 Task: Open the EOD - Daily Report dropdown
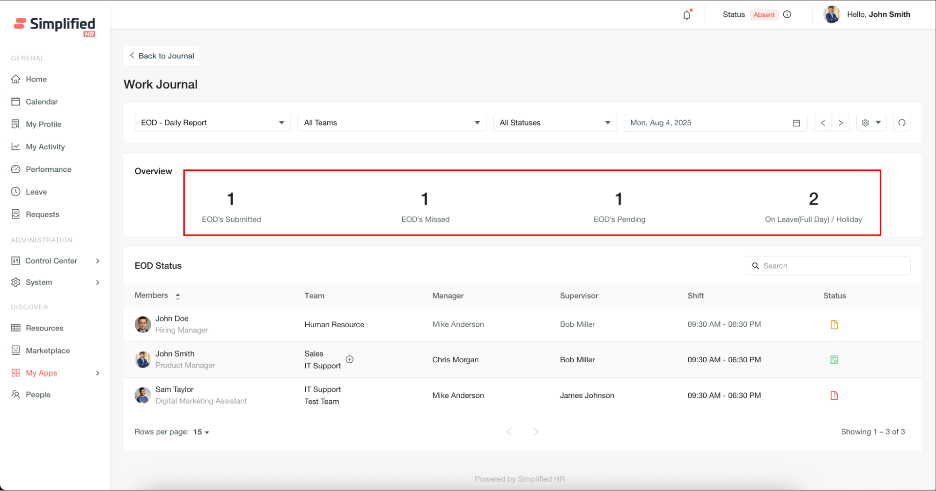[x=213, y=123]
